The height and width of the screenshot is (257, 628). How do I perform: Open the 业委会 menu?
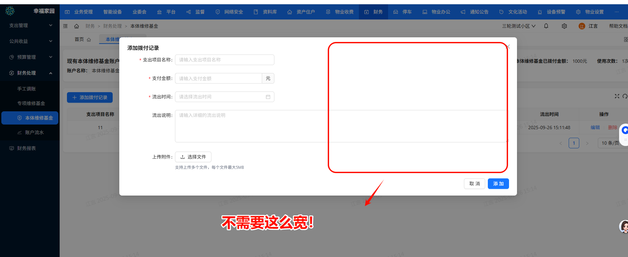(140, 12)
